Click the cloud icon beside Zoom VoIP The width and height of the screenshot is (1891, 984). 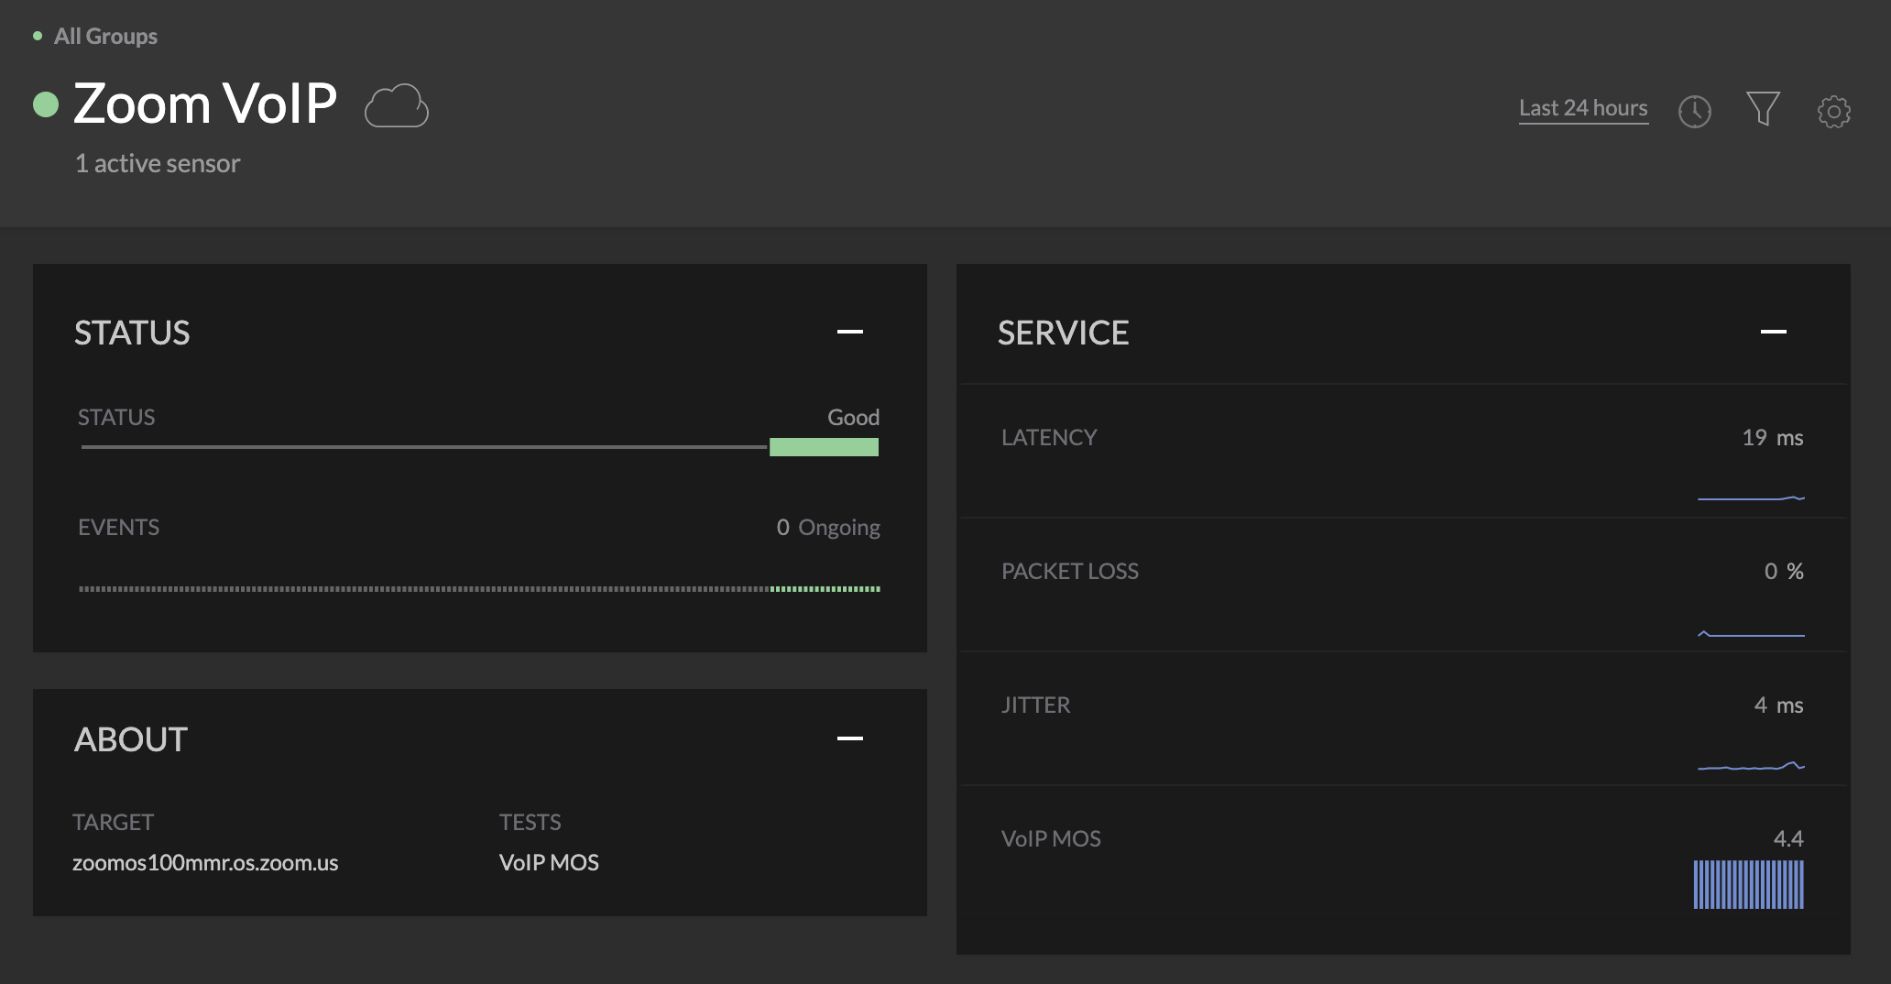[396, 105]
